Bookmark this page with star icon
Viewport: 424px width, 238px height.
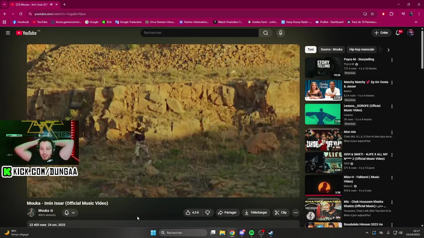pos(372,14)
